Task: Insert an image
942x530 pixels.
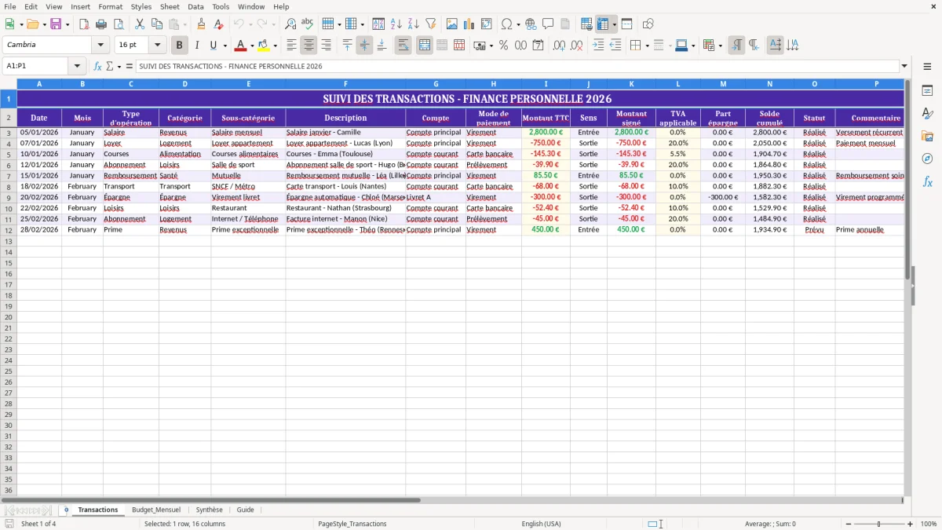Action: click(452, 24)
